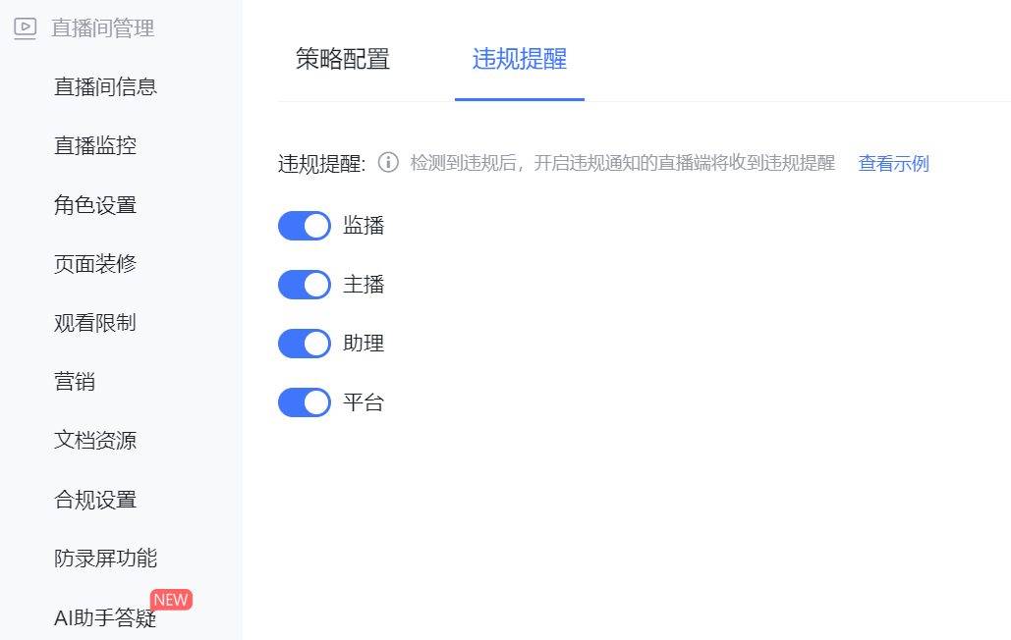The height and width of the screenshot is (640, 1011).
Task: Navigate to 文档资源 in sidebar
Action: (95, 441)
